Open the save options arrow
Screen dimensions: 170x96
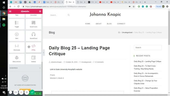40,94
